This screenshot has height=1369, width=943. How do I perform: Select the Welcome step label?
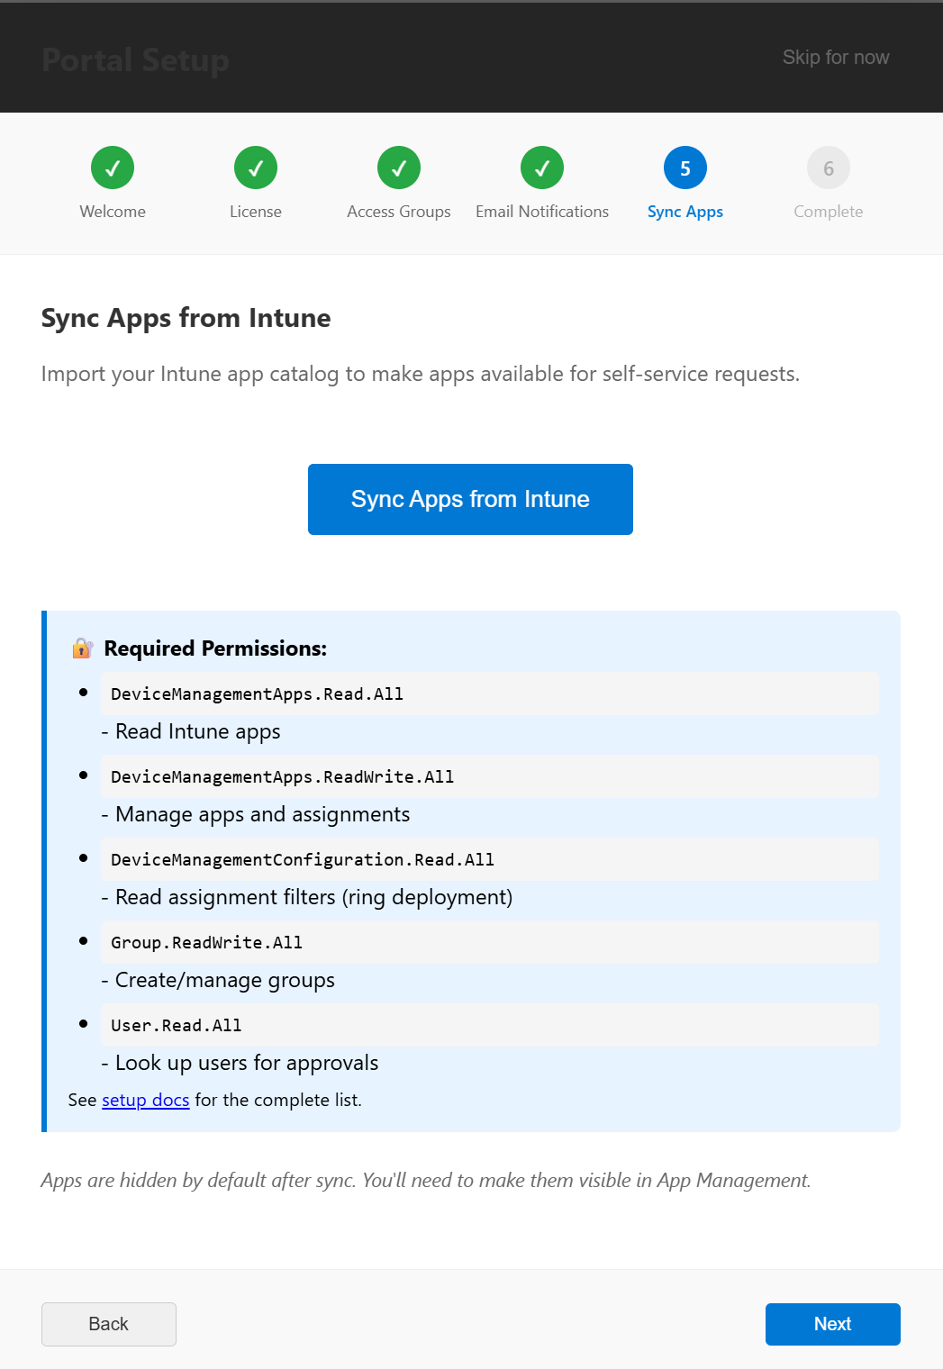pyautogui.click(x=113, y=212)
